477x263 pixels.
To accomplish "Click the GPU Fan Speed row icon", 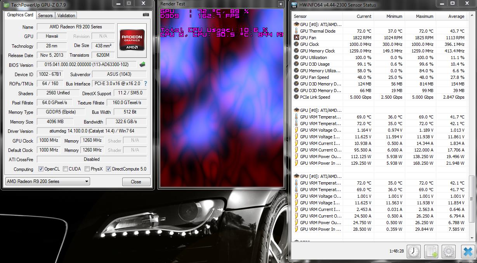I will pos(297,77).
